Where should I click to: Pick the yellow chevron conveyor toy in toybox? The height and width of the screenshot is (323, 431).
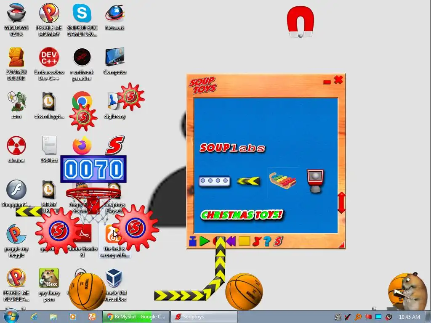[248, 181]
